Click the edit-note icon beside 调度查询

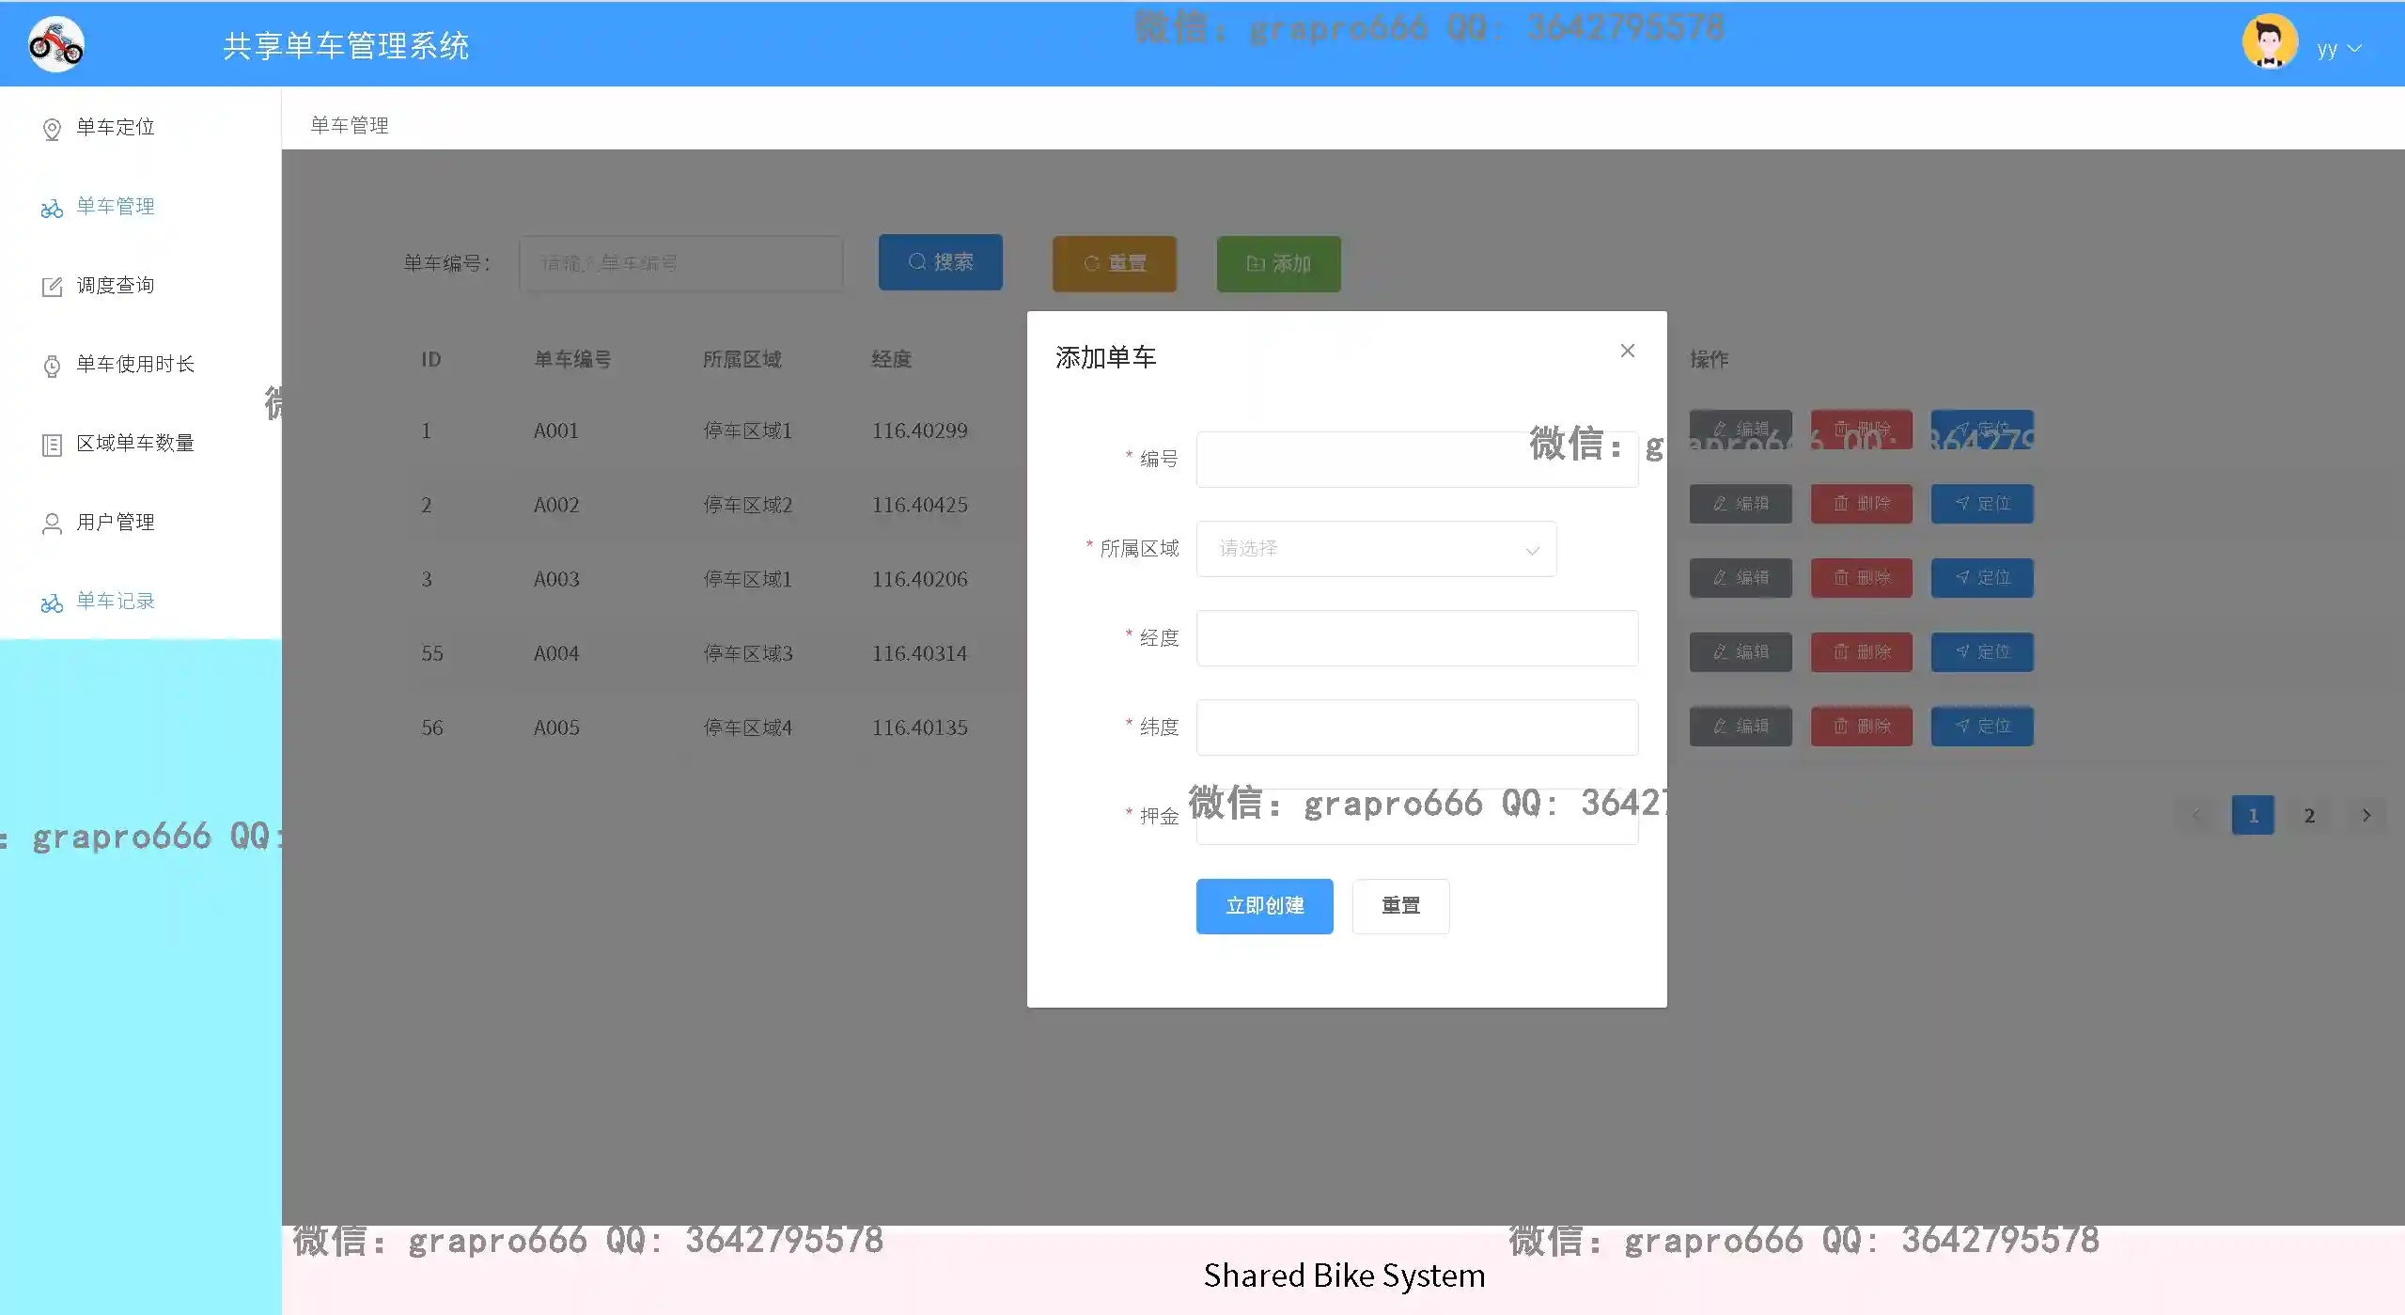tap(52, 287)
